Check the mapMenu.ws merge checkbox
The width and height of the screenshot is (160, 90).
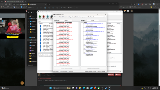click(x=84, y=40)
